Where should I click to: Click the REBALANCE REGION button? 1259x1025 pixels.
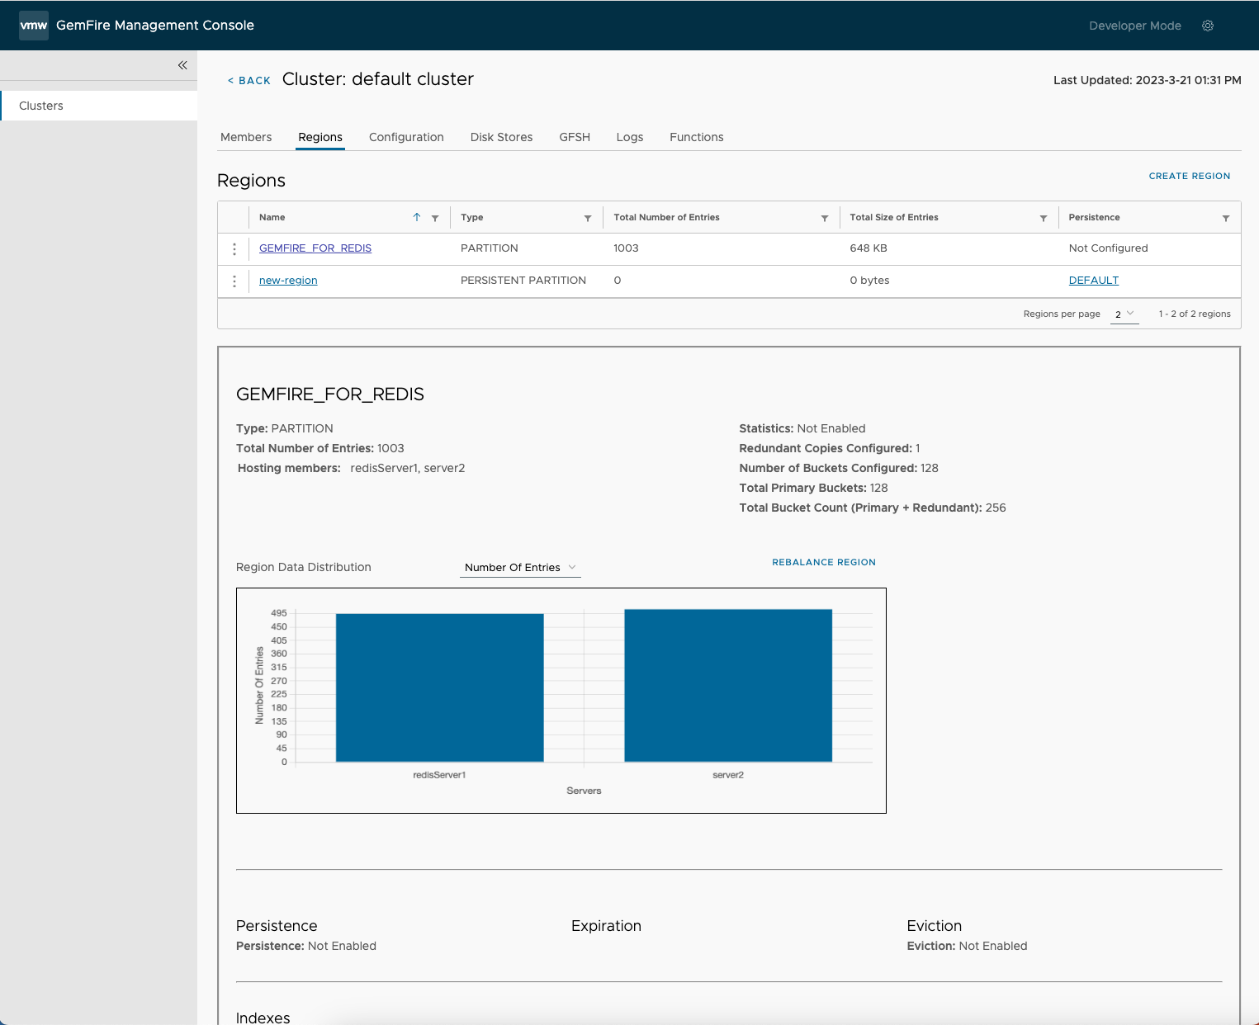[x=824, y=562]
